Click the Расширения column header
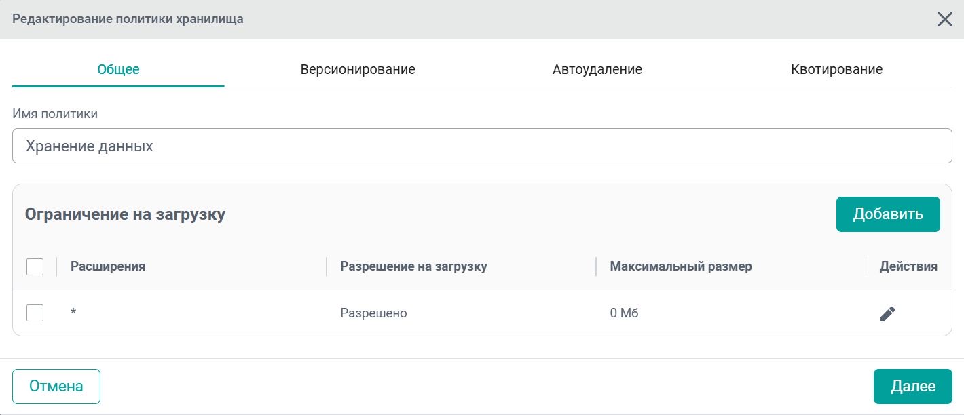The width and height of the screenshot is (964, 415). click(108, 266)
